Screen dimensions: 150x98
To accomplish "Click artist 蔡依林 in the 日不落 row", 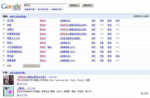I will [x=43, y=21].
